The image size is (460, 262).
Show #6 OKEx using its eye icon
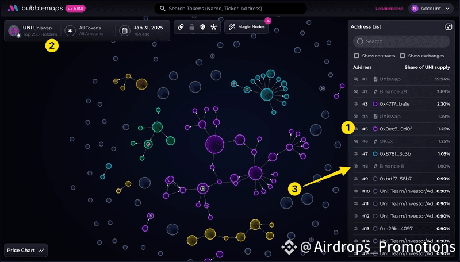[x=356, y=141]
